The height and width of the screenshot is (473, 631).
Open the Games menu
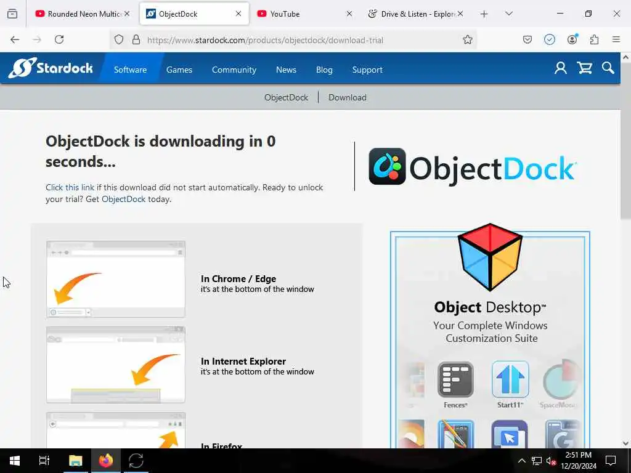click(179, 70)
